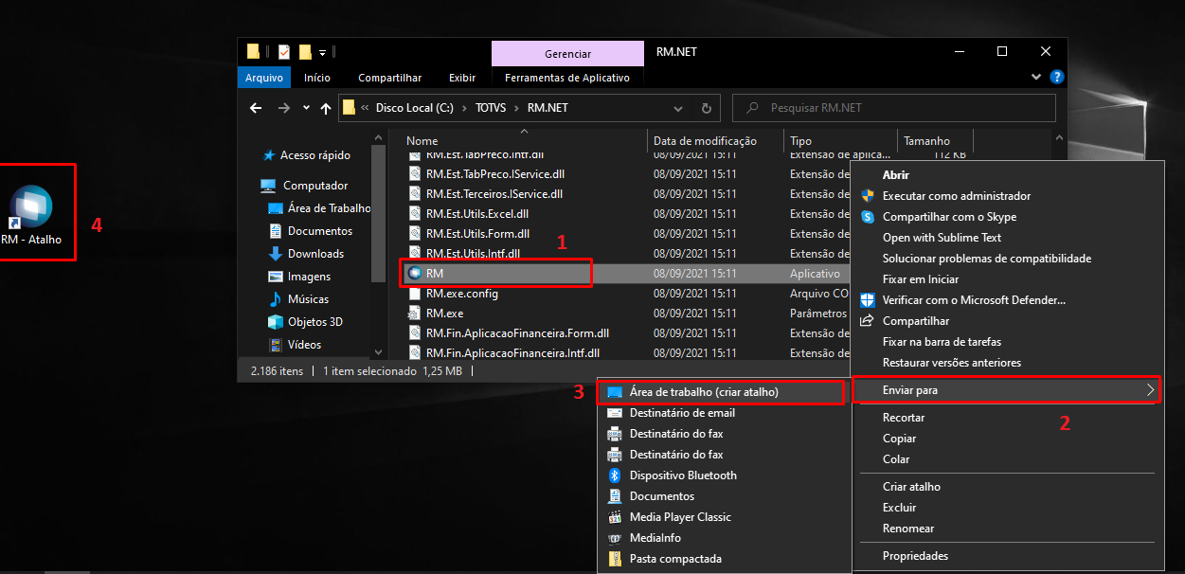Viewport: 1185px width, 574px height.
Task: Switch to the Compartilhar ribbon tab
Action: [389, 78]
